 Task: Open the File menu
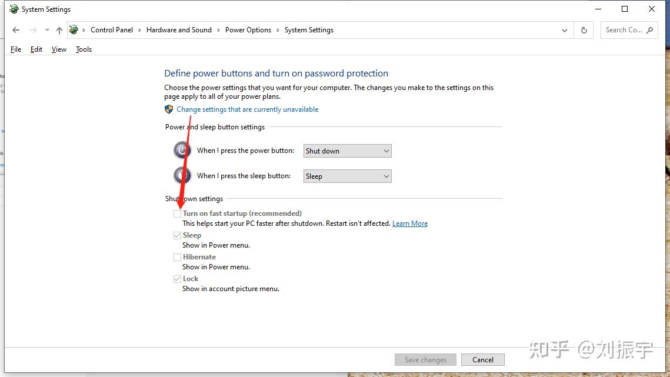[16, 49]
